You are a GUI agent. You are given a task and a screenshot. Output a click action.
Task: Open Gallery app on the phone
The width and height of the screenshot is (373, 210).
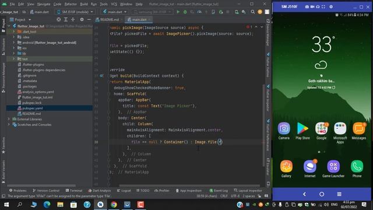286,169
